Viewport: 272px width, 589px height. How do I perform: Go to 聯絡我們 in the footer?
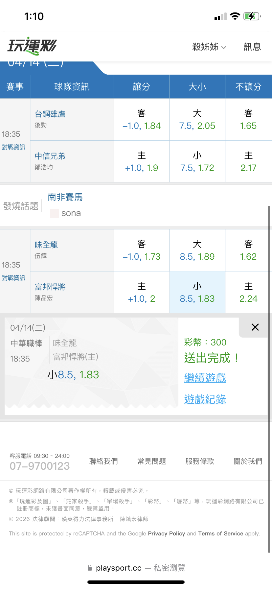coord(103,461)
